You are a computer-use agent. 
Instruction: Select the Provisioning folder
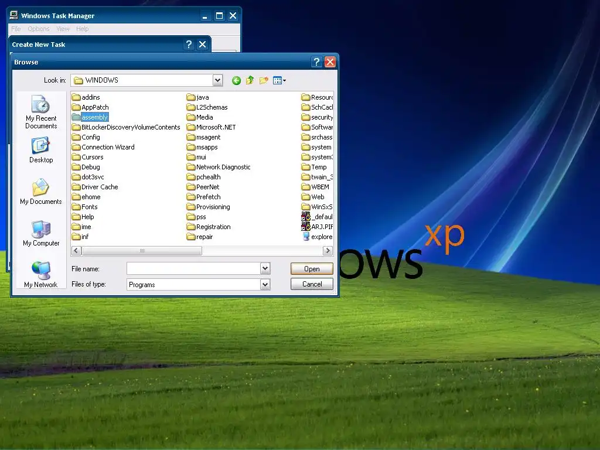[209, 207]
